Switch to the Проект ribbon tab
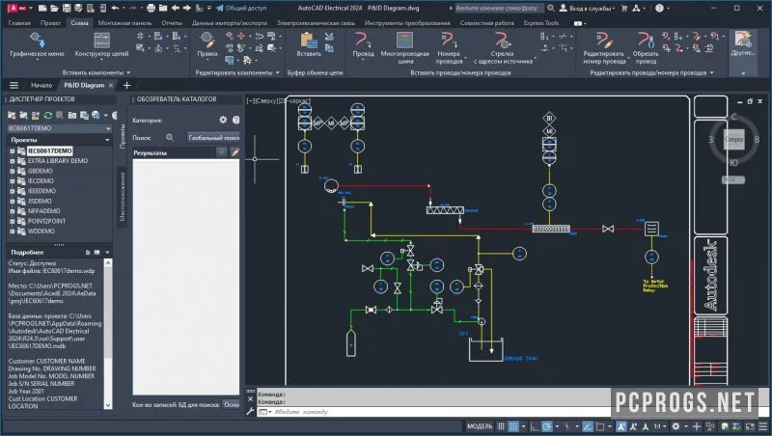The height and width of the screenshot is (436, 772). pos(50,22)
